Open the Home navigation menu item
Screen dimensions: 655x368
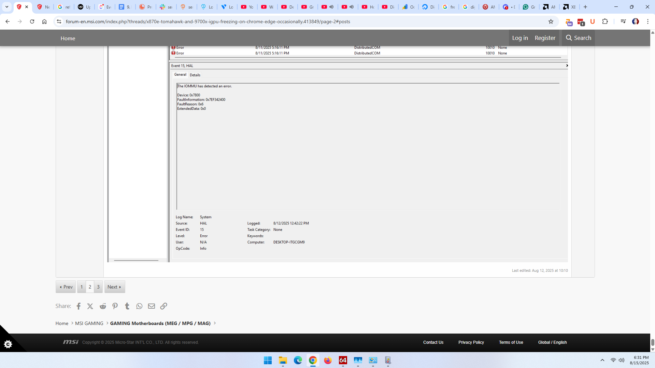pos(68,38)
